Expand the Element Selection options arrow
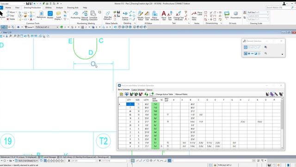The image size is (296, 167). point(282,54)
